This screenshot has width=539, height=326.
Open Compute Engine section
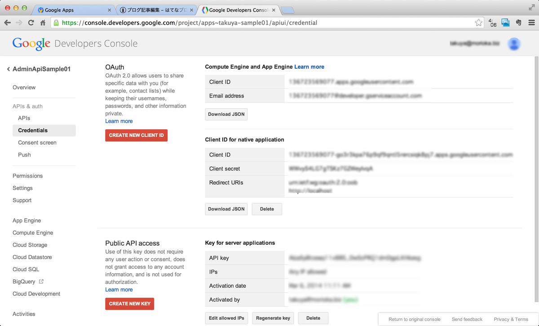coord(33,233)
